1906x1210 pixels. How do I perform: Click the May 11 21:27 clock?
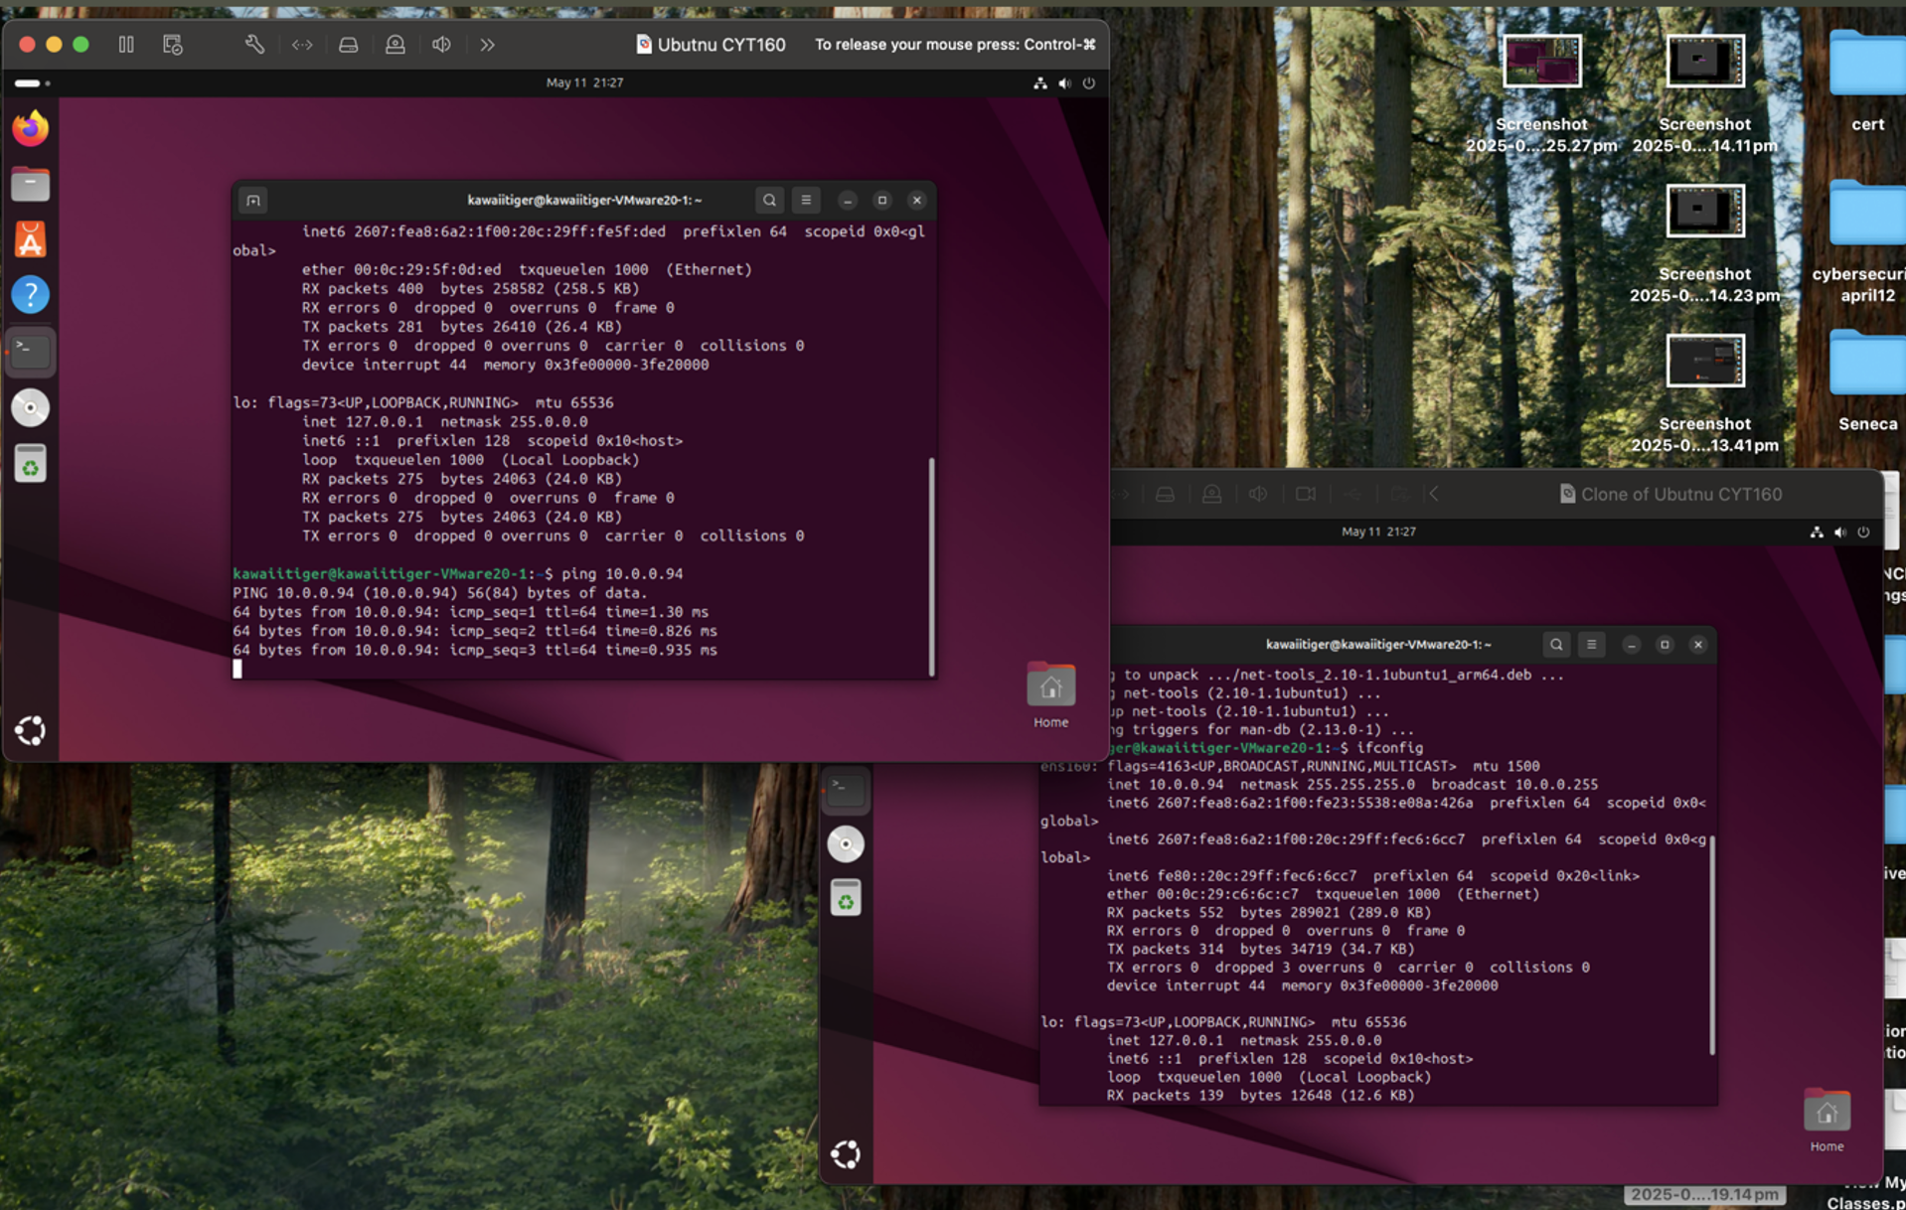tap(584, 83)
